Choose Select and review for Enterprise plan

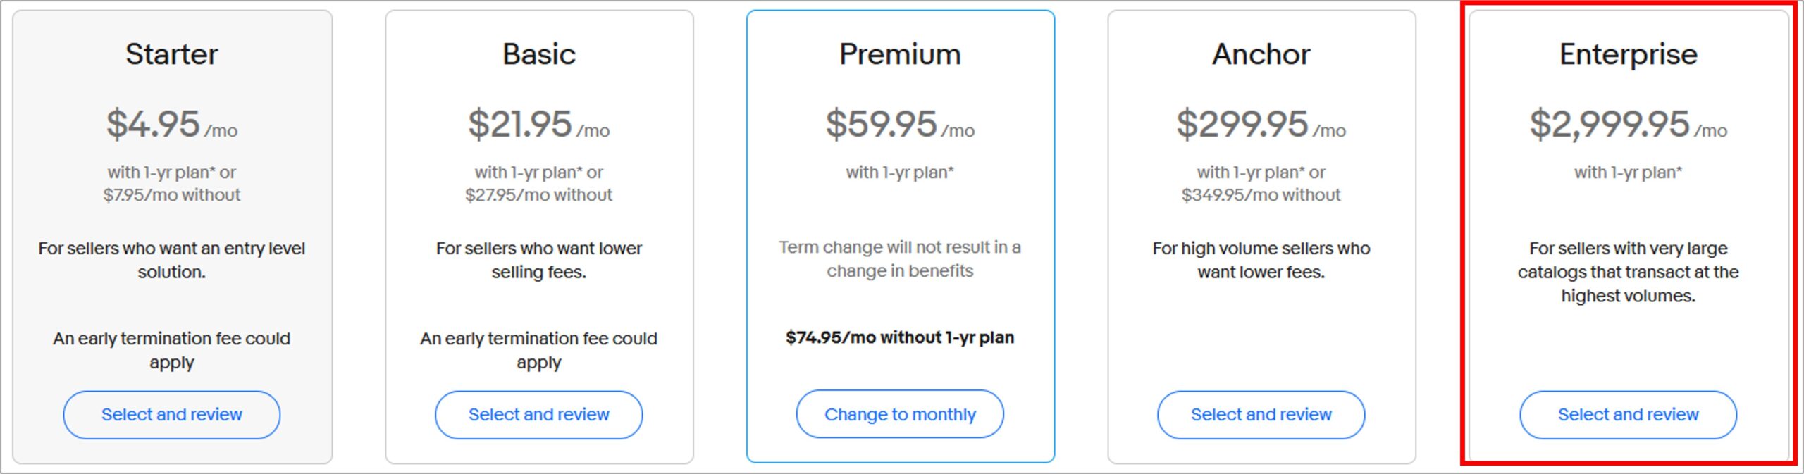coord(1628,415)
